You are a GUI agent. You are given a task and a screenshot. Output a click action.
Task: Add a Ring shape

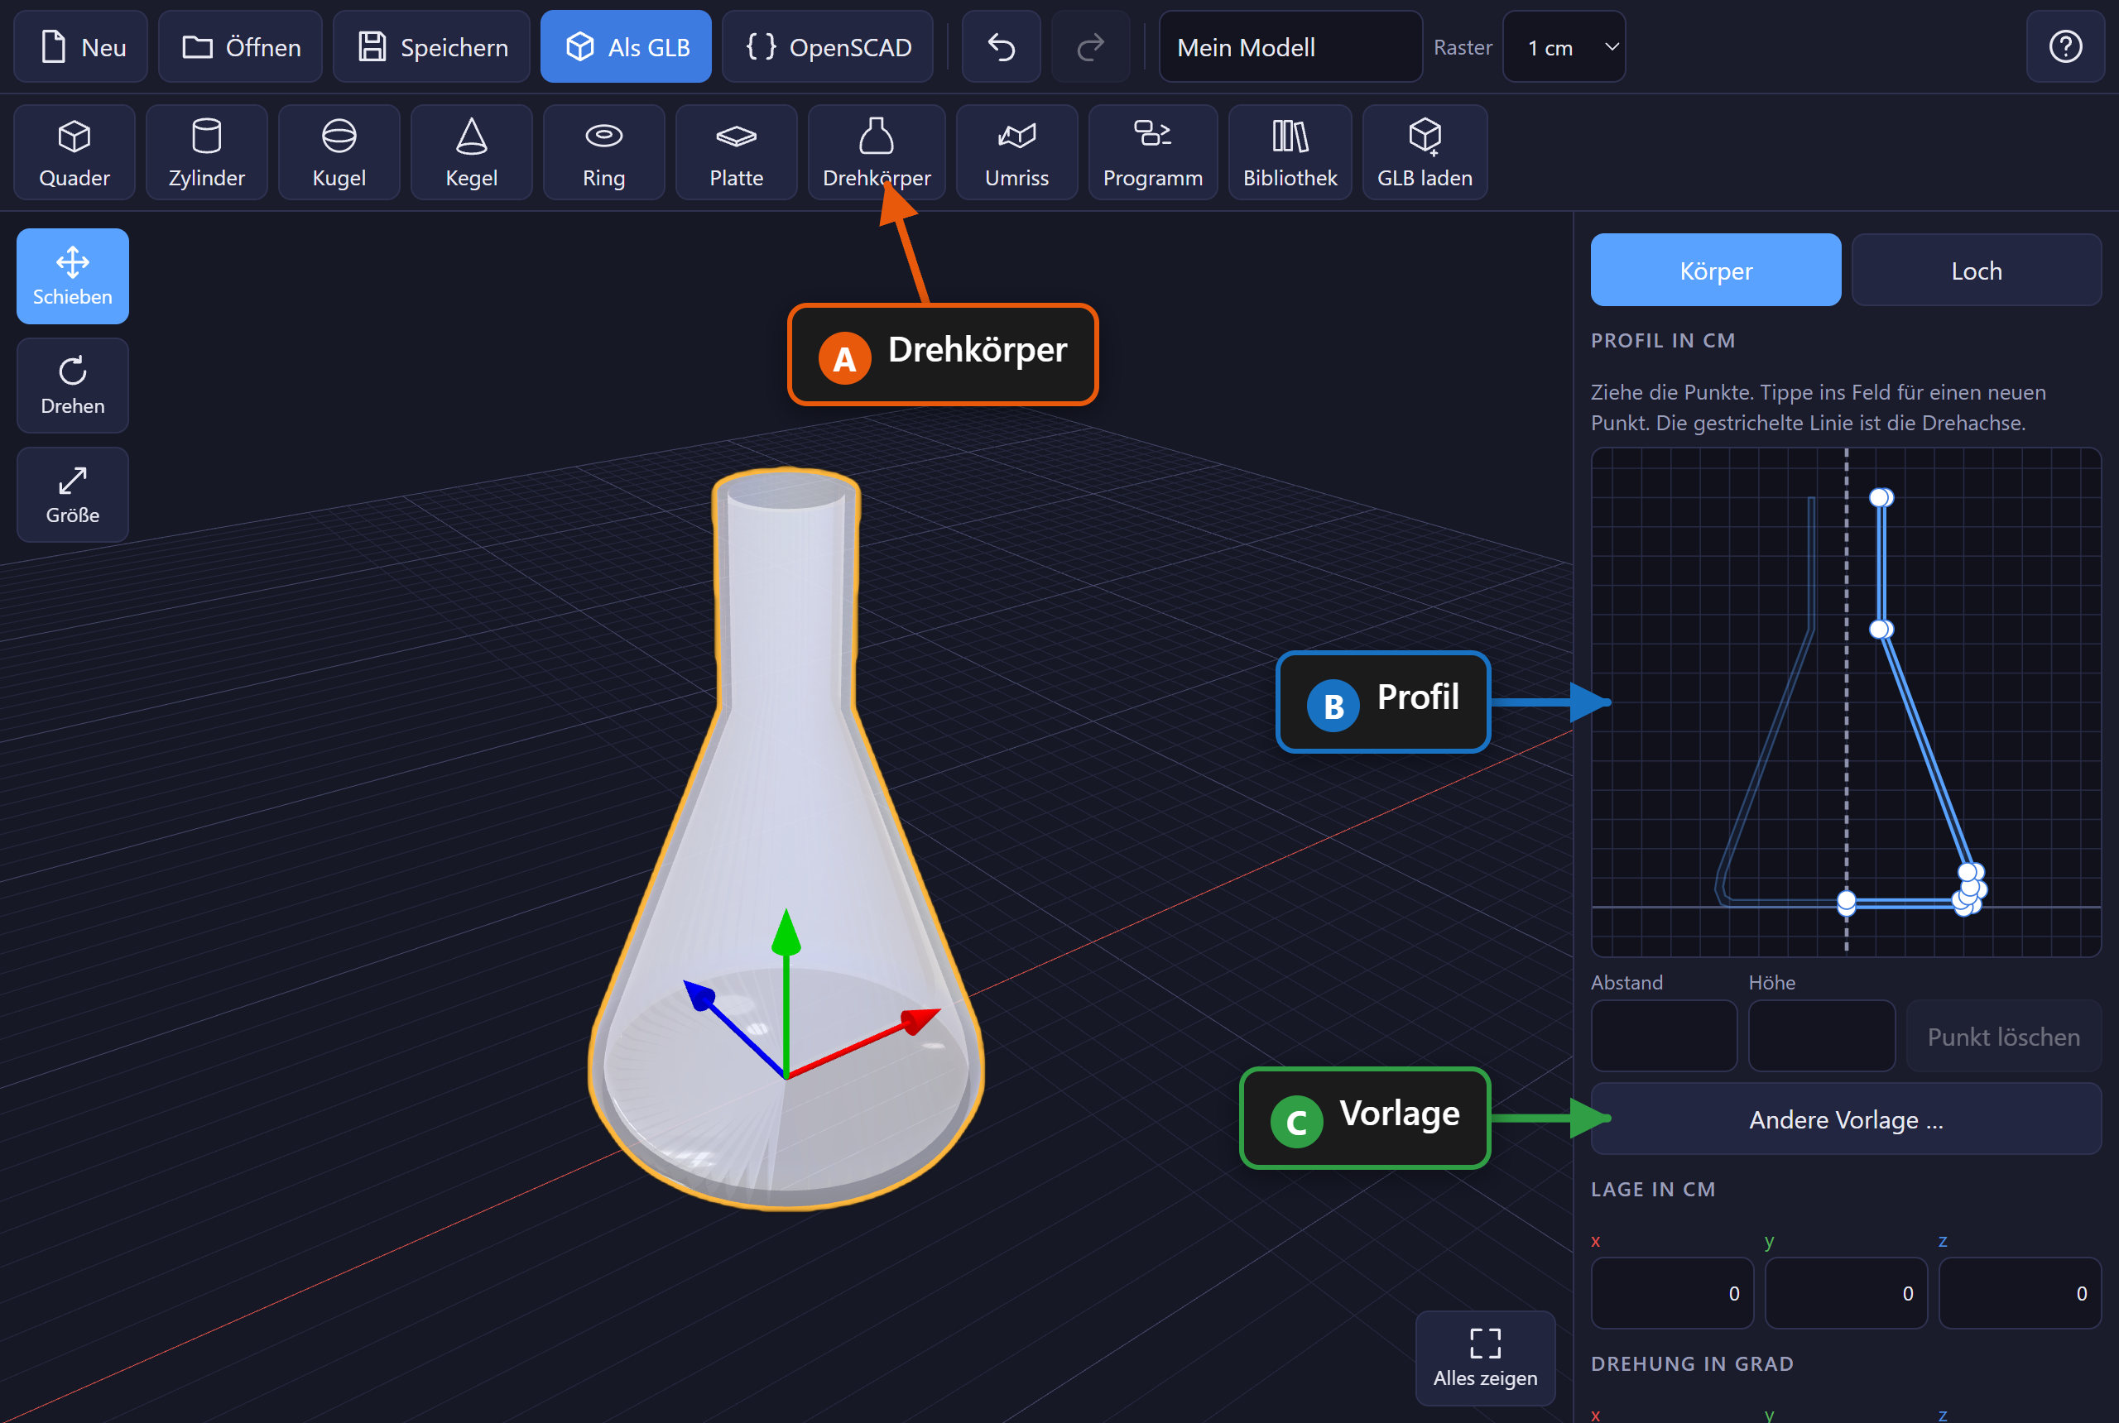(x=603, y=151)
